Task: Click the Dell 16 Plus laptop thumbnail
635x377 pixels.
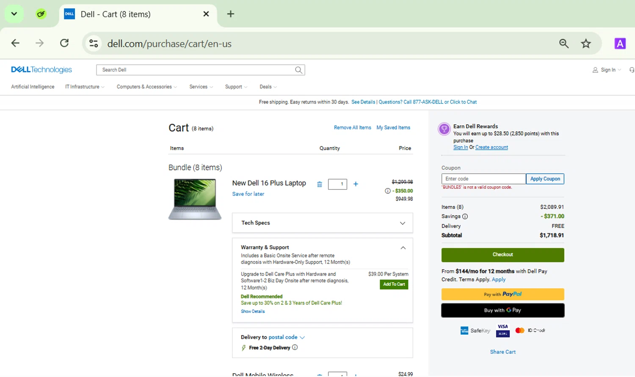Action: (x=195, y=199)
